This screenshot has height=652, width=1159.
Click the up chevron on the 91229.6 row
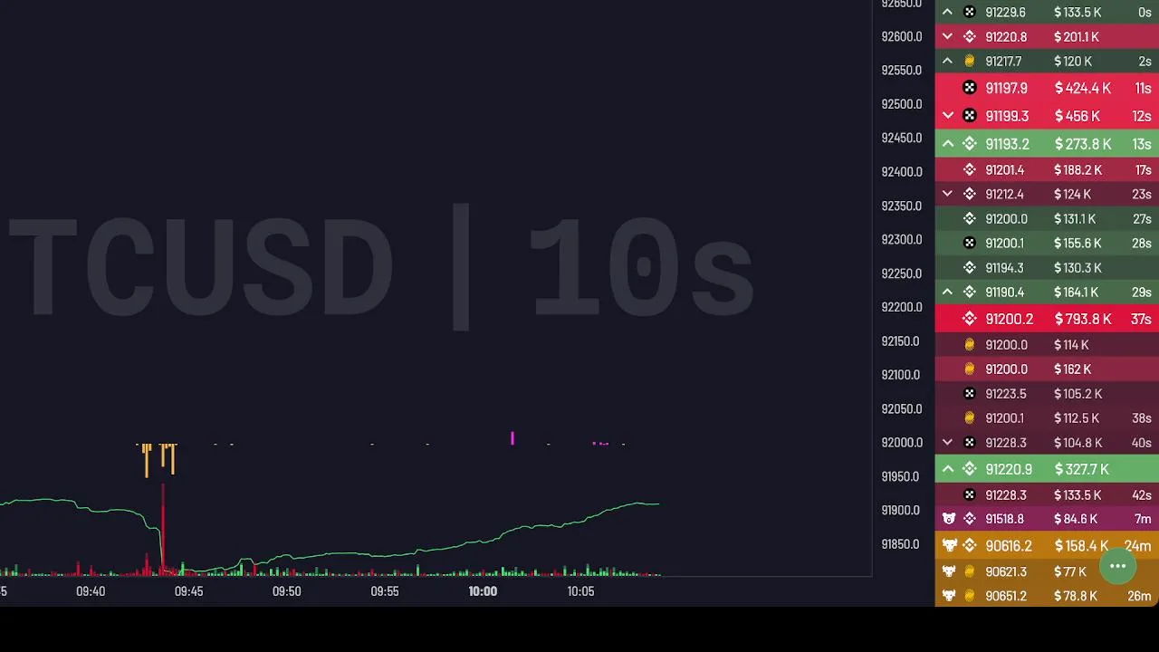pos(947,13)
